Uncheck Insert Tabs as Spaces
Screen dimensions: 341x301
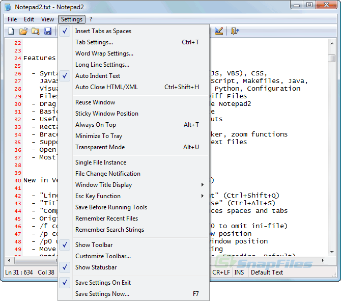point(133,31)
